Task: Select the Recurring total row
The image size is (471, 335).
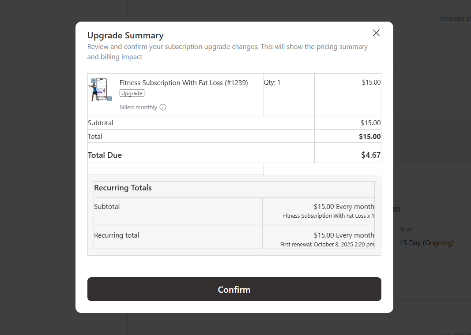Action: 117,235
